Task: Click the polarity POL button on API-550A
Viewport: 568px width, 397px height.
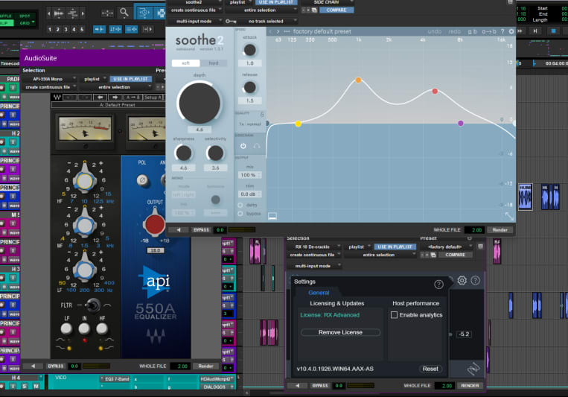Action: (142, 180)
